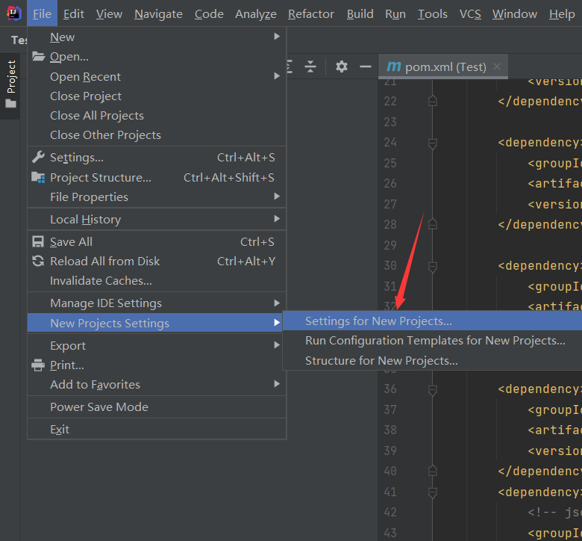
Task: Open the Window menu
Action: tap(515, 13)
